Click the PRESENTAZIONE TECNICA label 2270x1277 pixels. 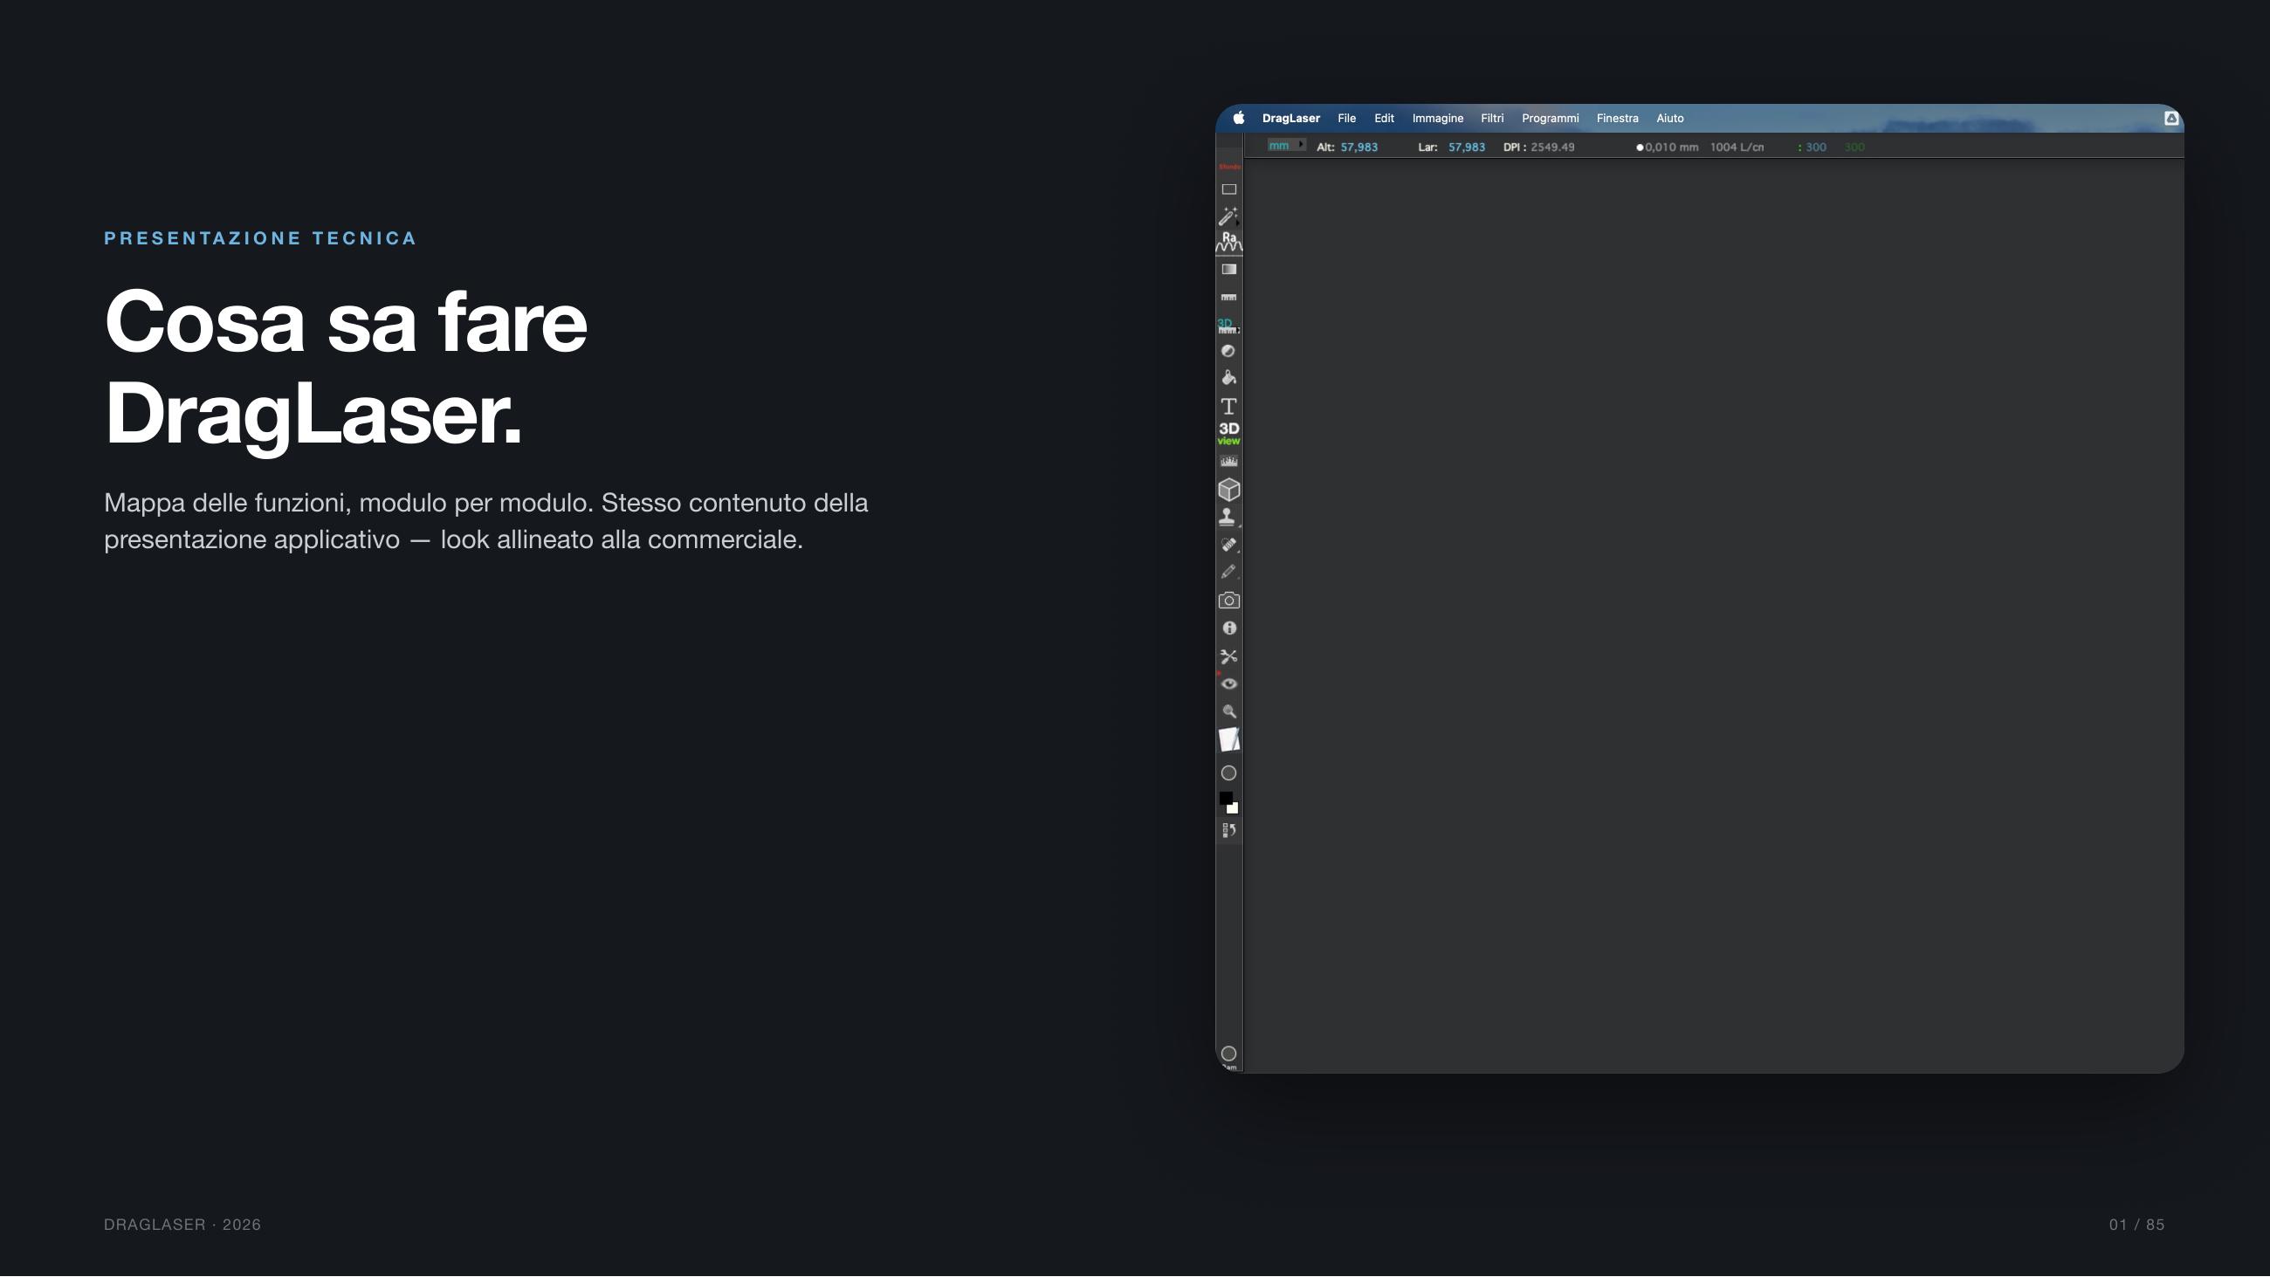tap(260, 238)
